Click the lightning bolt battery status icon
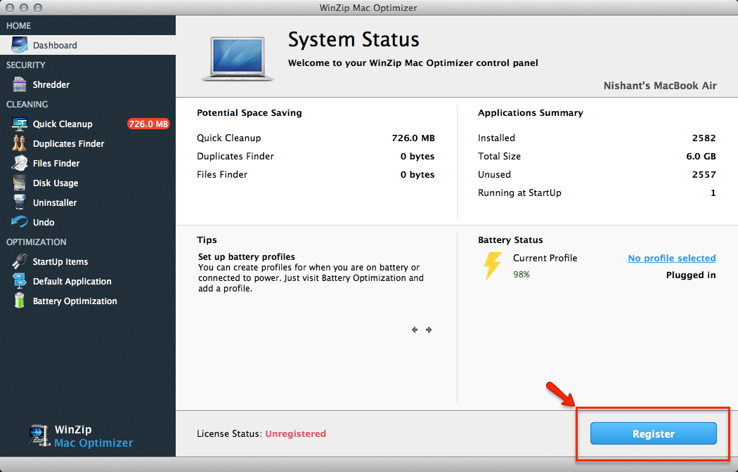738x472 pixels. pyautogui.click(x=493, y=266)
